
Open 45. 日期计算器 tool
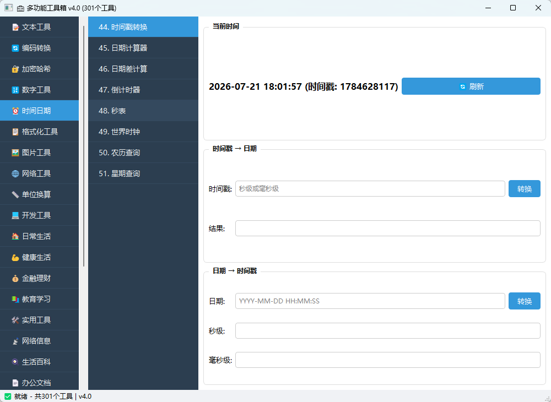[x=143, y=48]
